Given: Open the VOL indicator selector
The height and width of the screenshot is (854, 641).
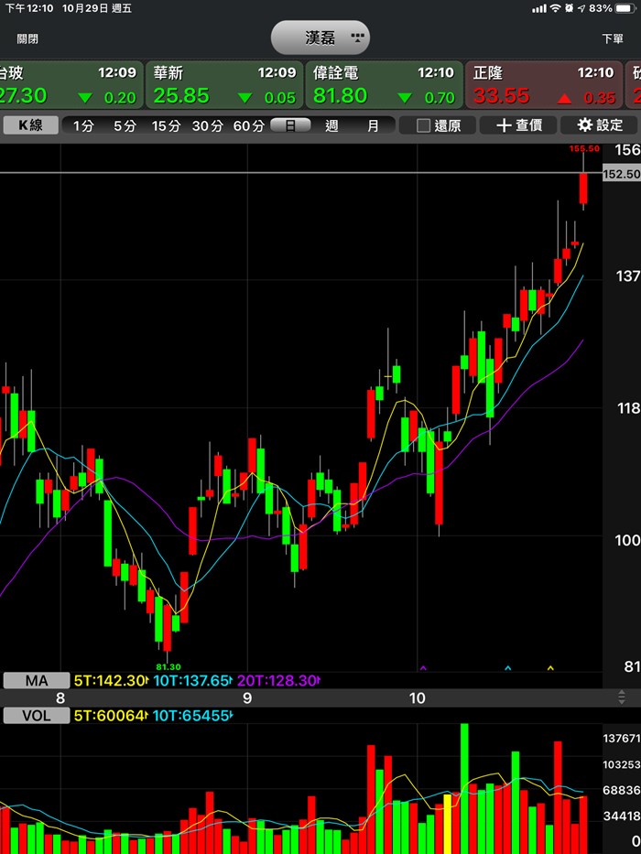Looking at the screenshot, I should (37, 715).
